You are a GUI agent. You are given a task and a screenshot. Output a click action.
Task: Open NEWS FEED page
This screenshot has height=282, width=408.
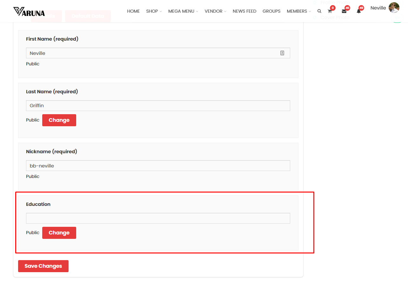244,11
